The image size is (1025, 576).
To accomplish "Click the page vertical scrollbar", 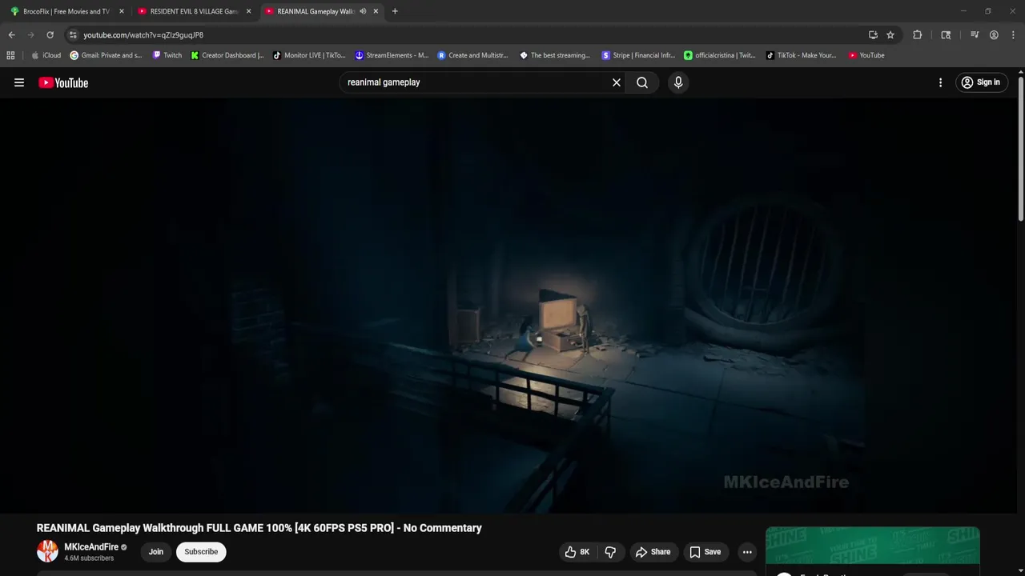I will [1021, 148].
